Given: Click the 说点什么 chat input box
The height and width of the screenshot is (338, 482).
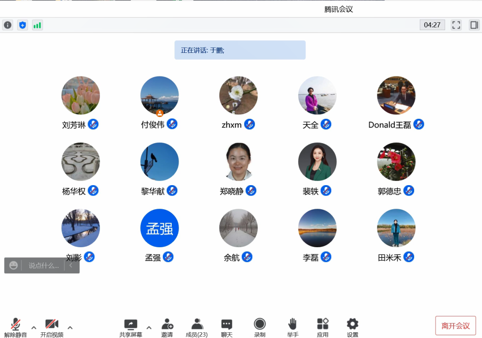Looking at the screenshot, I should (x=43, y=266).
